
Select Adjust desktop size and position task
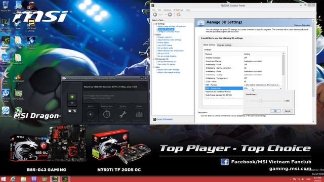click(171, 51)
